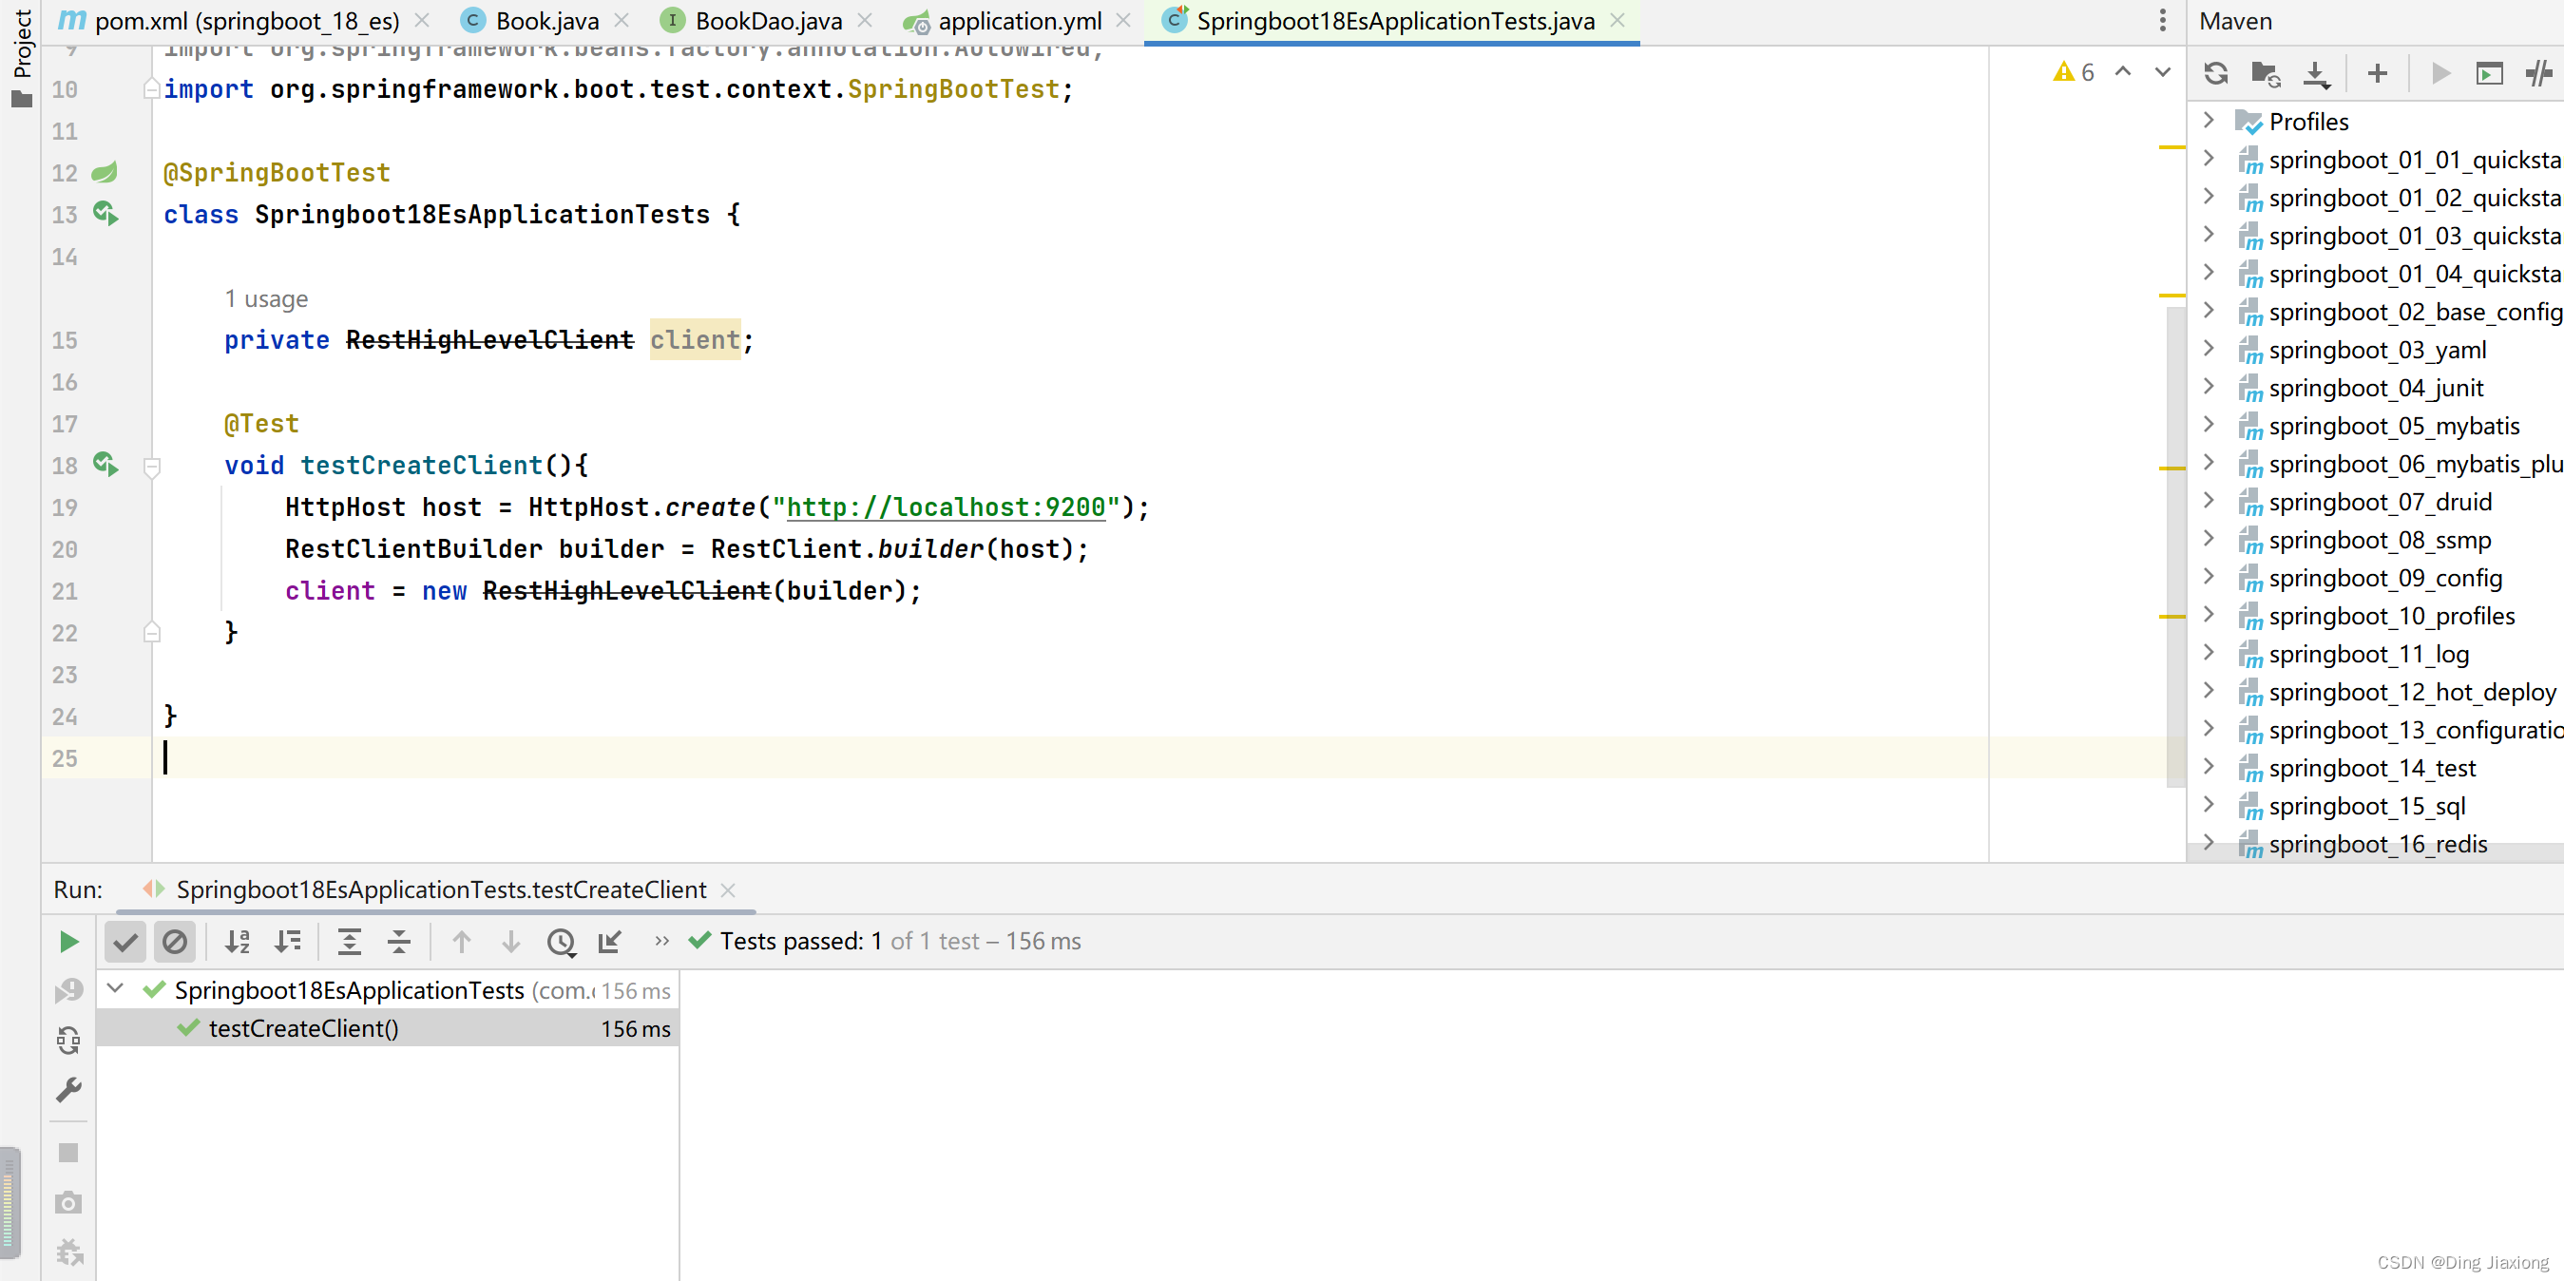
Task: Click the sort tests alphabetically icon
Action: pos(237,941)
